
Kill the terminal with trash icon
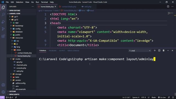coord(164,51)
